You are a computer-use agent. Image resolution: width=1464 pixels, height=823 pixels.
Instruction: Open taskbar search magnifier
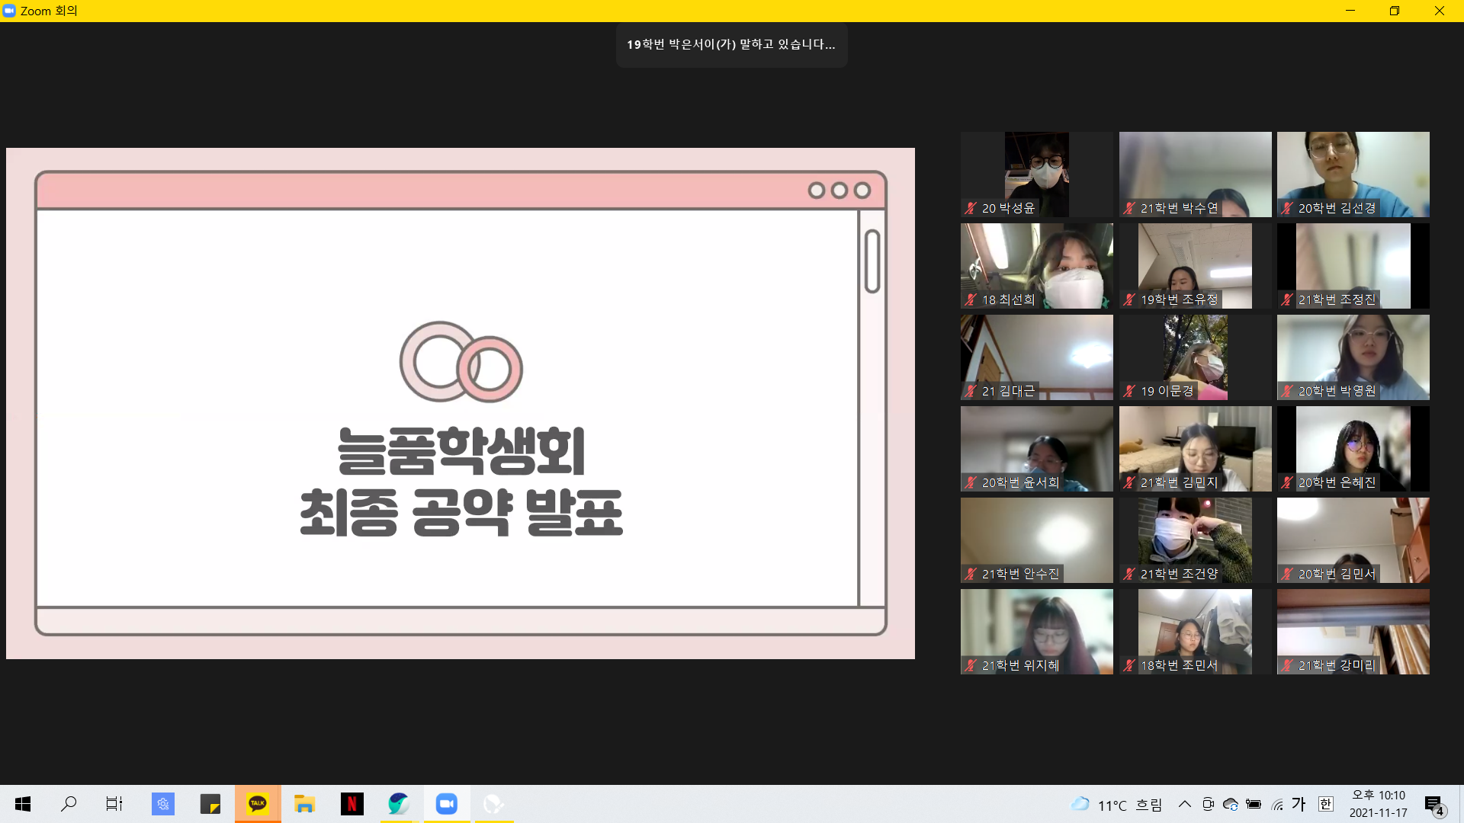69,804
